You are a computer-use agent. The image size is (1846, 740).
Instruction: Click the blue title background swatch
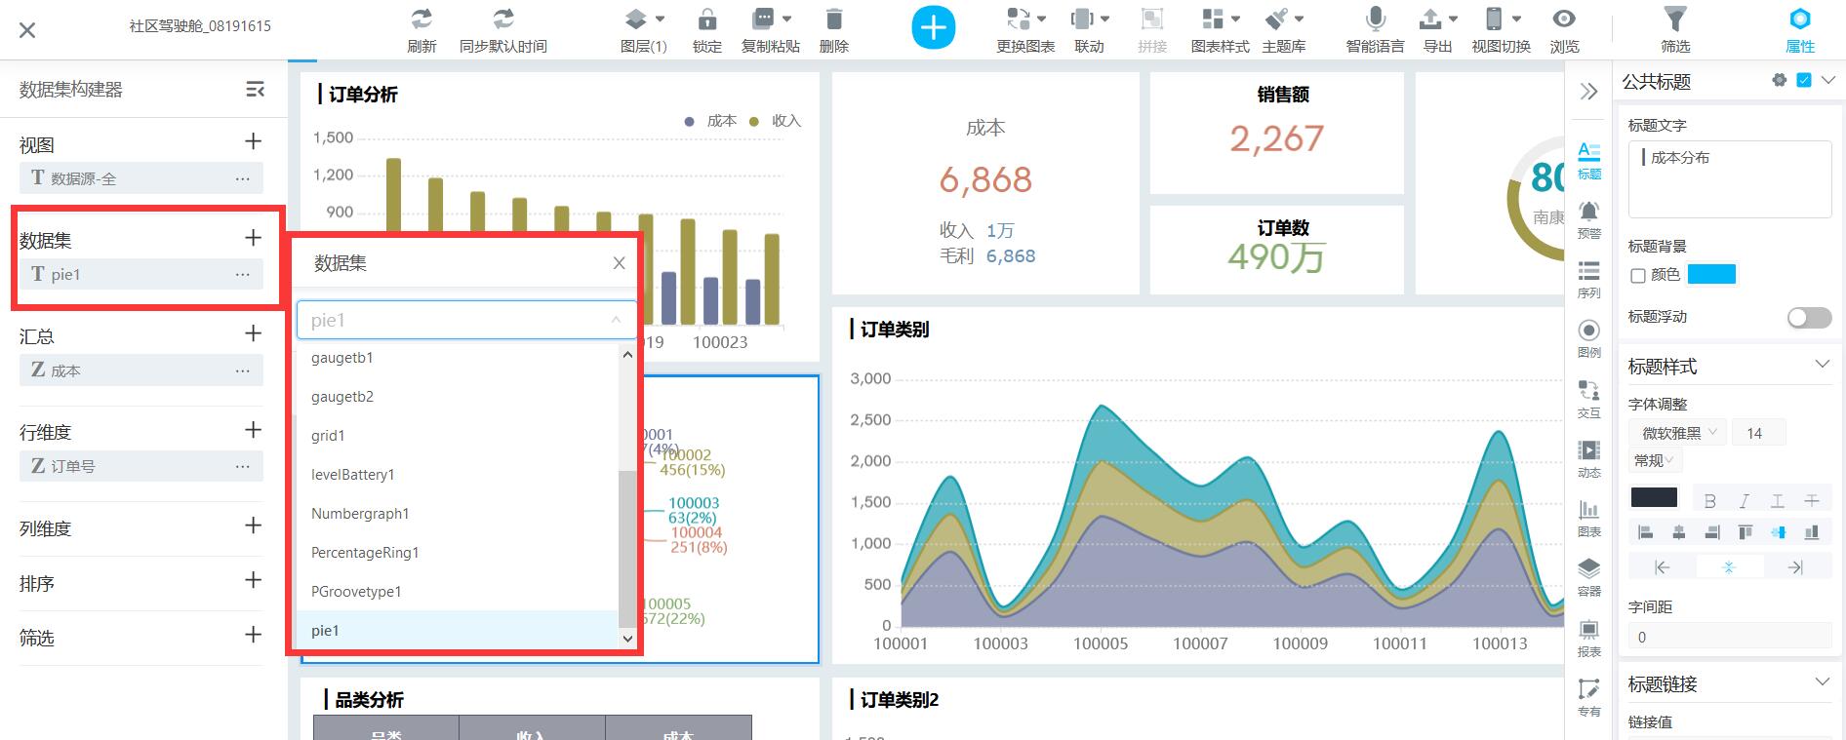pyautogui.click(x=1711, y=275)
